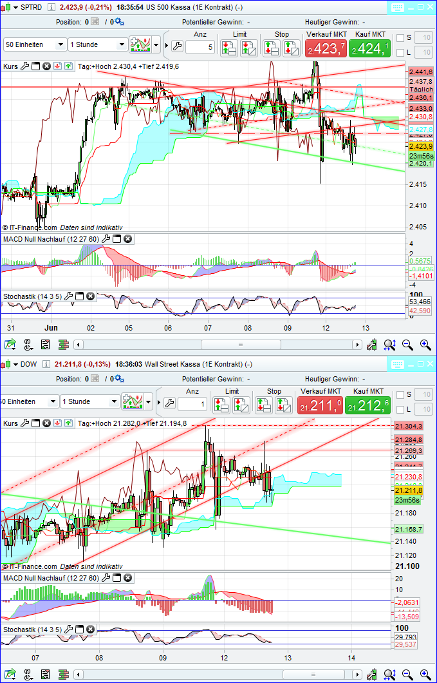Viewport: 437px width, 683px height.
Task: Open SPTRD symbol dropdown arrow in title bar
Action: click(x=16, y=7)
